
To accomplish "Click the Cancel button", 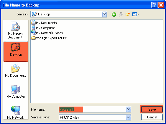I will tap(152, 117).
